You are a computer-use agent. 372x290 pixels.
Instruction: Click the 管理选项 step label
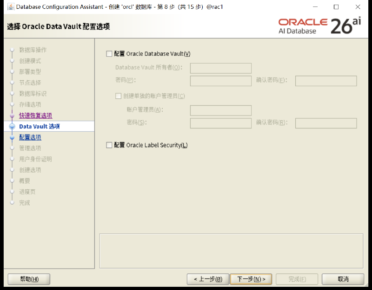click(30, 148)
